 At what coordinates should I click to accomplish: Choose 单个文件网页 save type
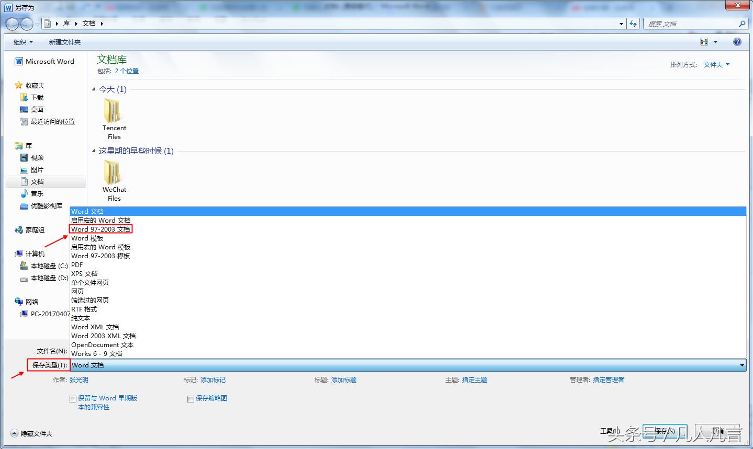[x=408, y=282]
